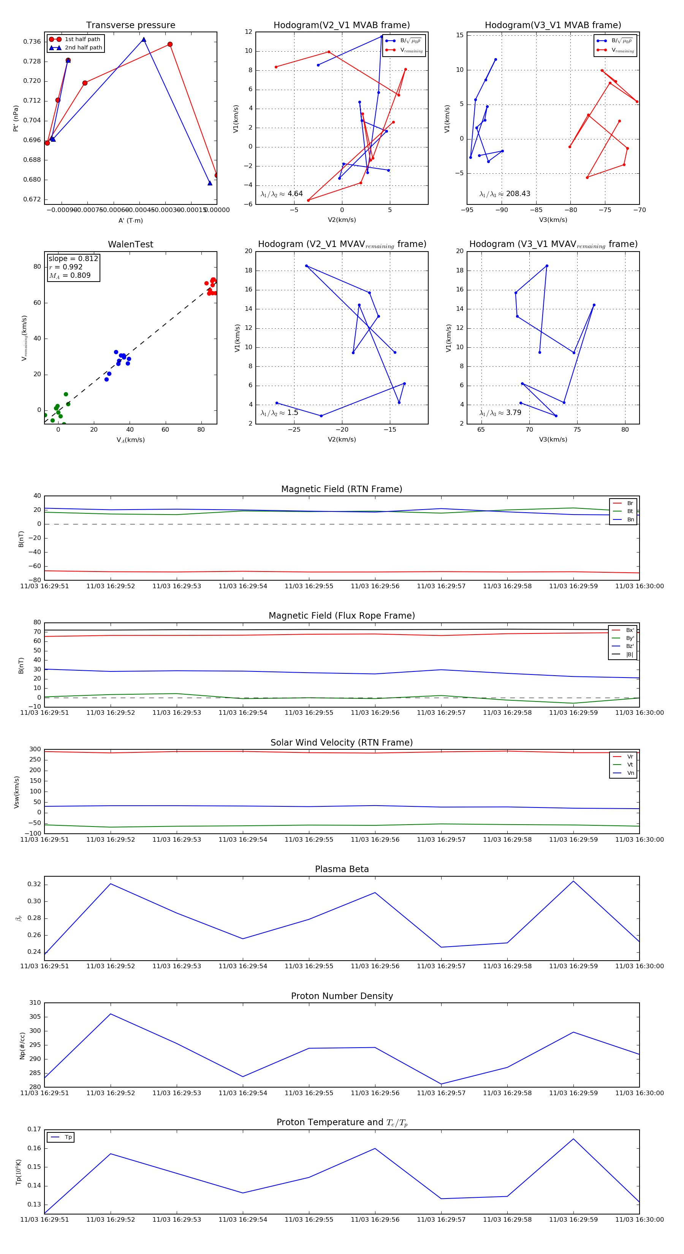Screen dimensions: 684x1254
Task: Click "11/03 16:29:51" tick under Magnetic Field RTN plot
Action: (44, 586)
